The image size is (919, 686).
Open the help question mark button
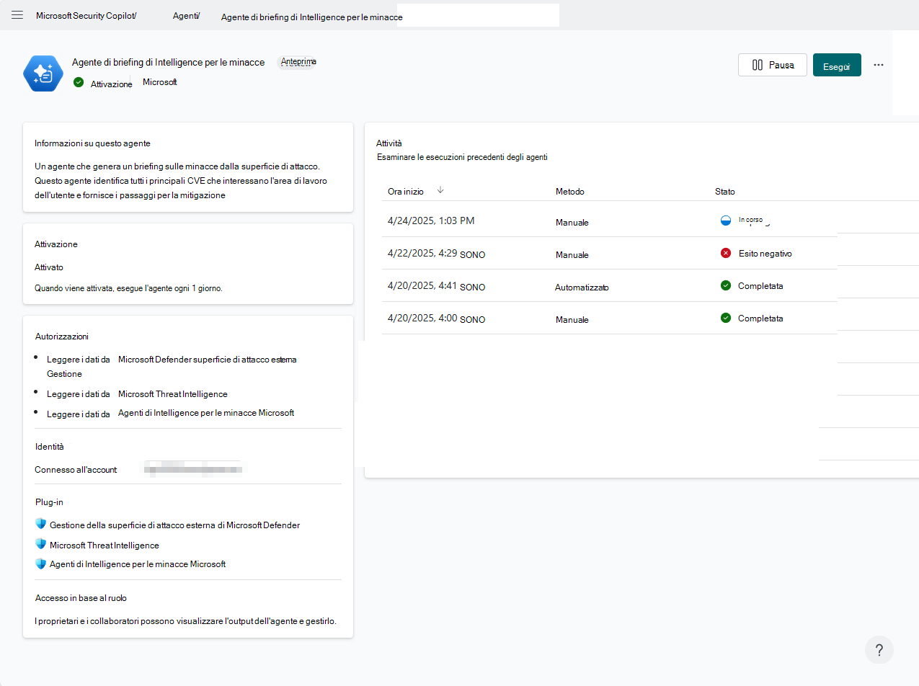879,650
